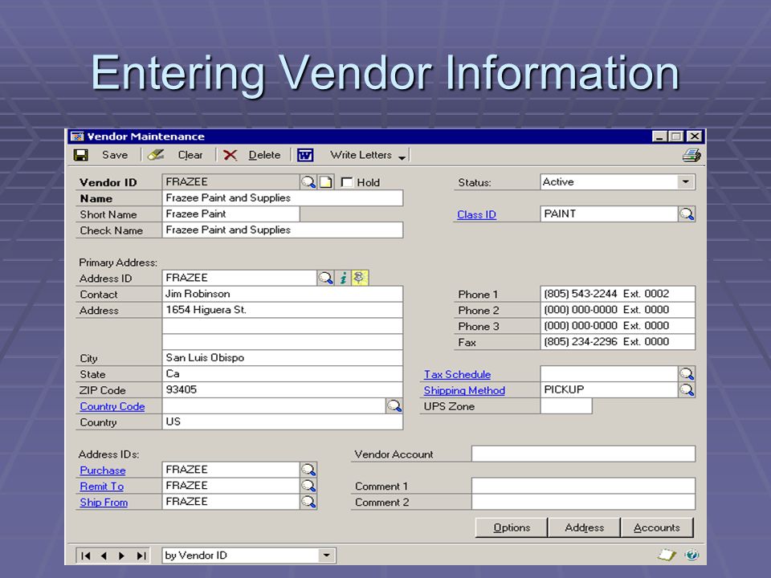Follow the Country Code link
The height and width of the screenshot is (578, 771).
coord(112,406)
